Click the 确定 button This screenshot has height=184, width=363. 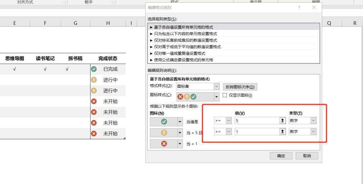click(281, 156)
